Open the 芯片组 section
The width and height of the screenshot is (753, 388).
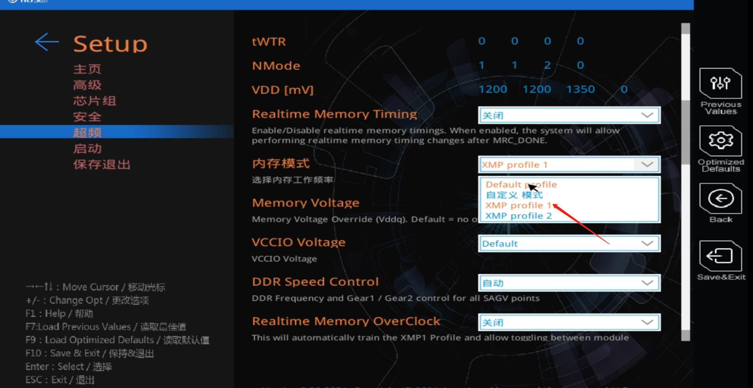94,100
